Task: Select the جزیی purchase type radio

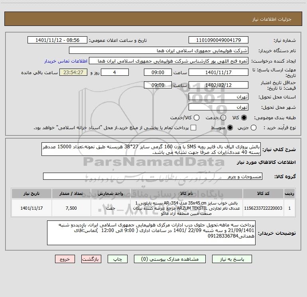Action: 254,128
